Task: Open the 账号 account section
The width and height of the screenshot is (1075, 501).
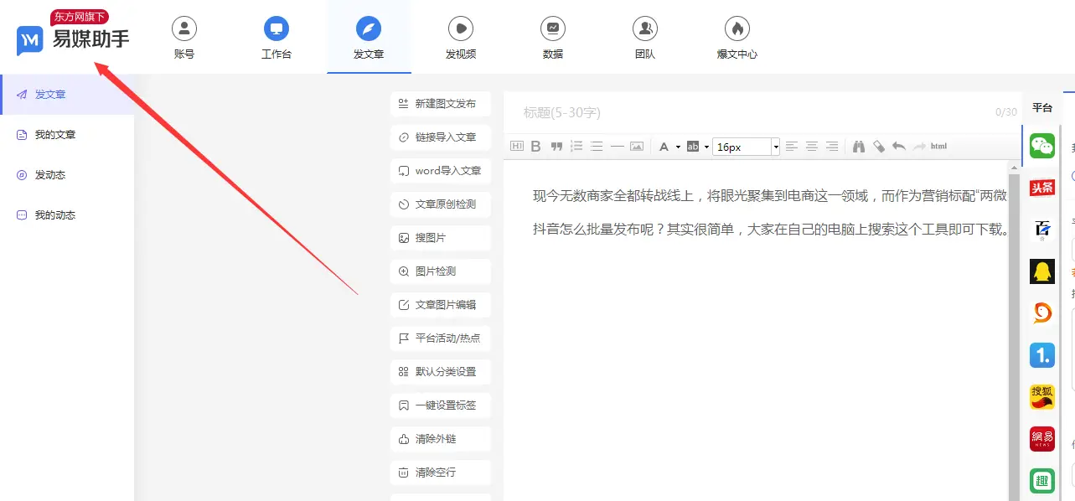Action: point(183,39)
